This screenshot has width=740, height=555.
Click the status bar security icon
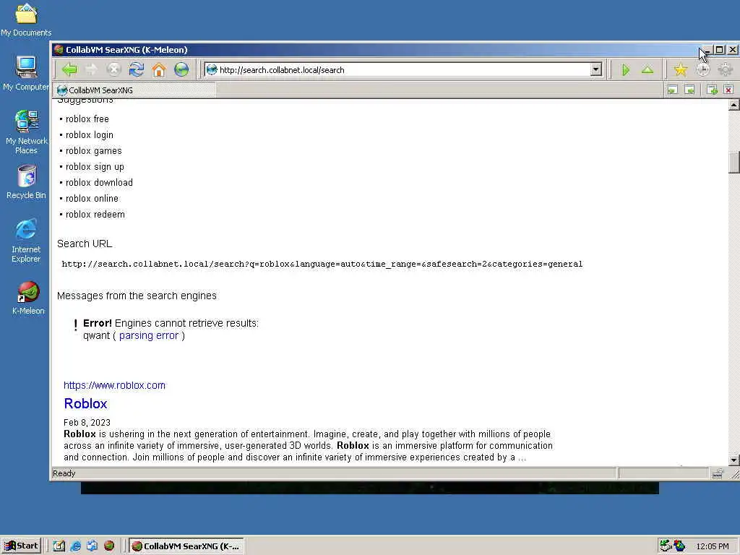click(x=718, y=473)
